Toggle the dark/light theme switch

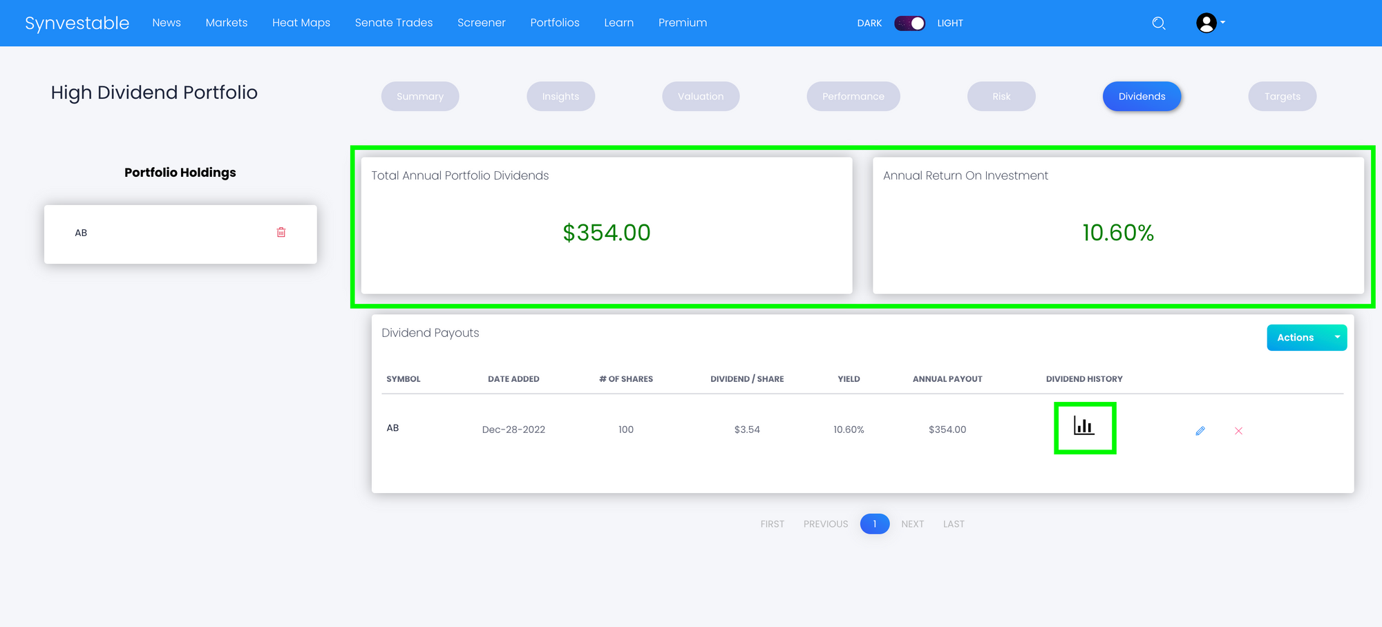909,23
